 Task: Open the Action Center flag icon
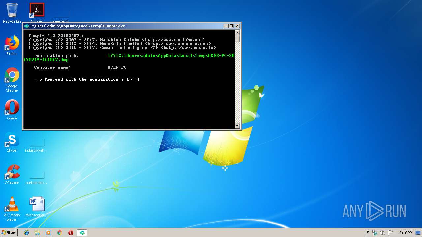click(391, 233)
